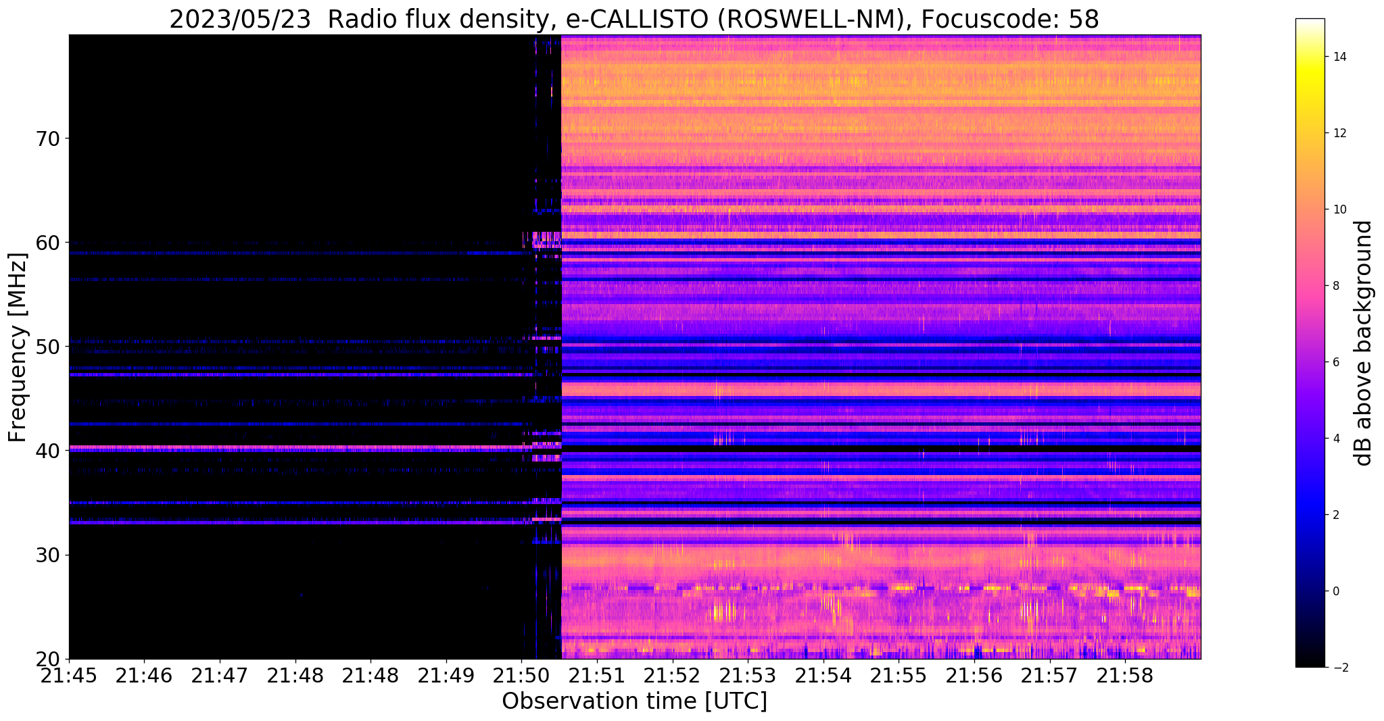Viewport: 1384px width, 721px height.
Task: Click the 21:56 time tick label
Action: (974, 675)
